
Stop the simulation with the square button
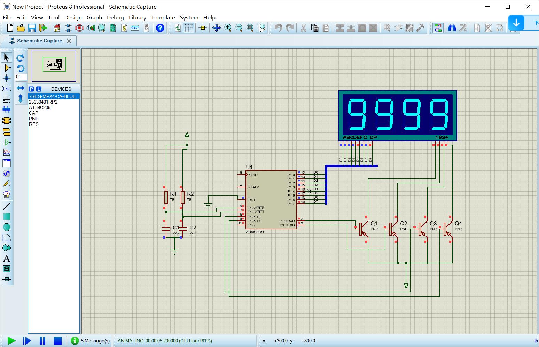click(58, 341)
